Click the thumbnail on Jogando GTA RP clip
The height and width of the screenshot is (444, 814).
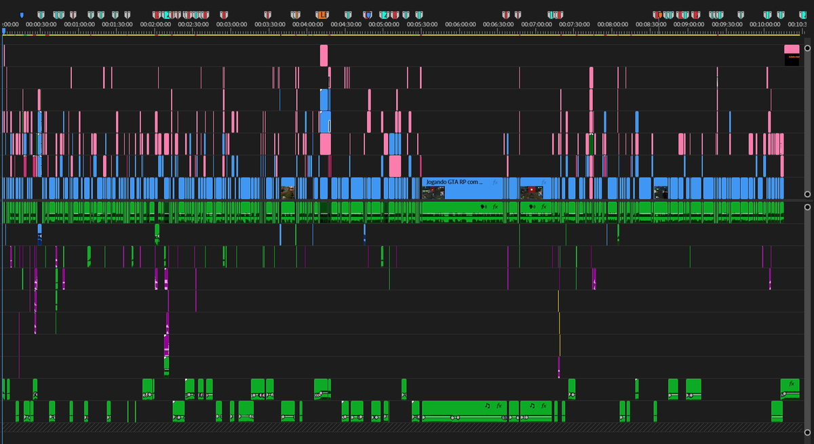[433, 193]
